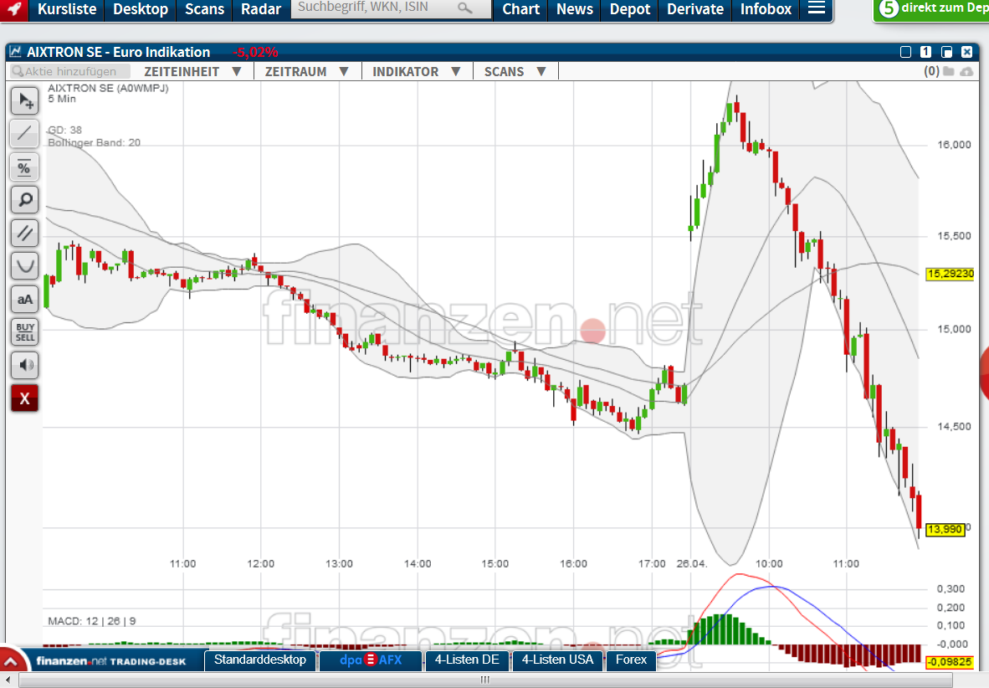Click the yellow -0,09825 MACD value
This screenshot has height=688, width=989.
[x=950, y=662]
